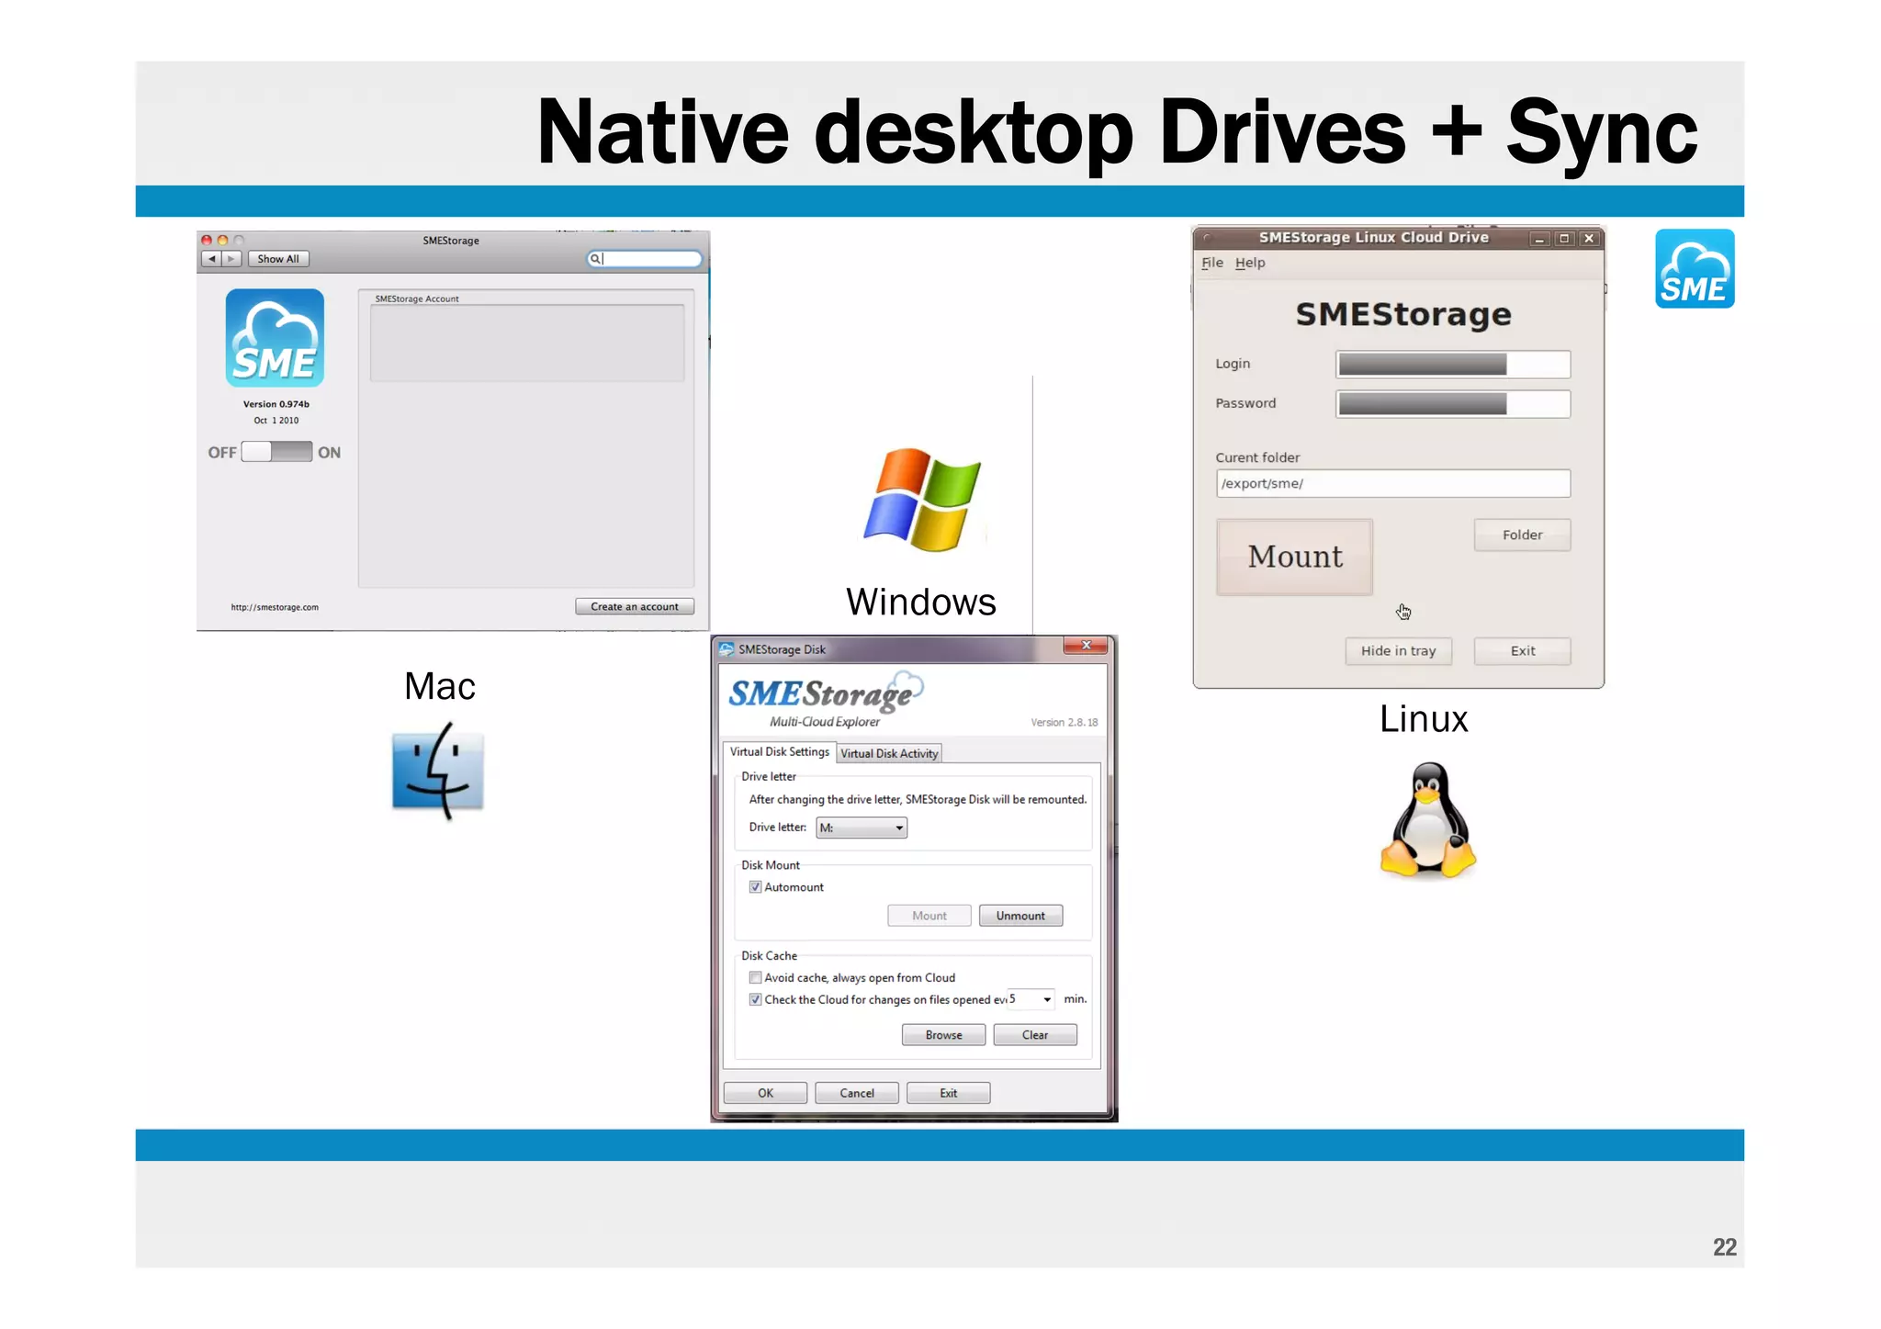Click the Unmount button
Viewport: 1881px width, 1329px height.
click(x=1020, y=916)
